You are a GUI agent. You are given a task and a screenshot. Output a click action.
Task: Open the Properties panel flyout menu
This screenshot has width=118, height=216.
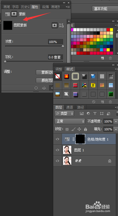[68, 7]
